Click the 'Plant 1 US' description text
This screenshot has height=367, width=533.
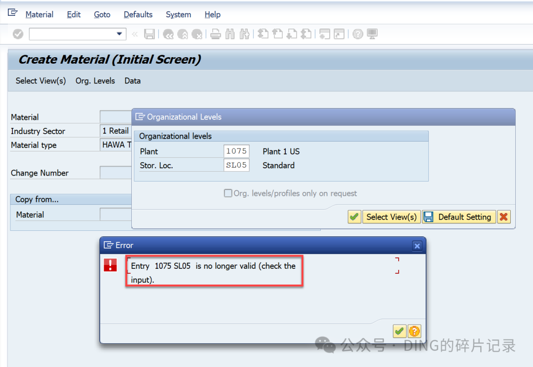281,151
